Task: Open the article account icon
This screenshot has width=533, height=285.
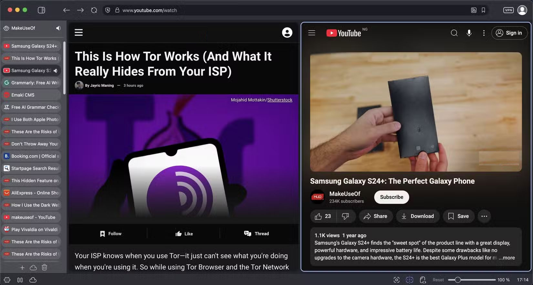Action: tap(287, 32)
